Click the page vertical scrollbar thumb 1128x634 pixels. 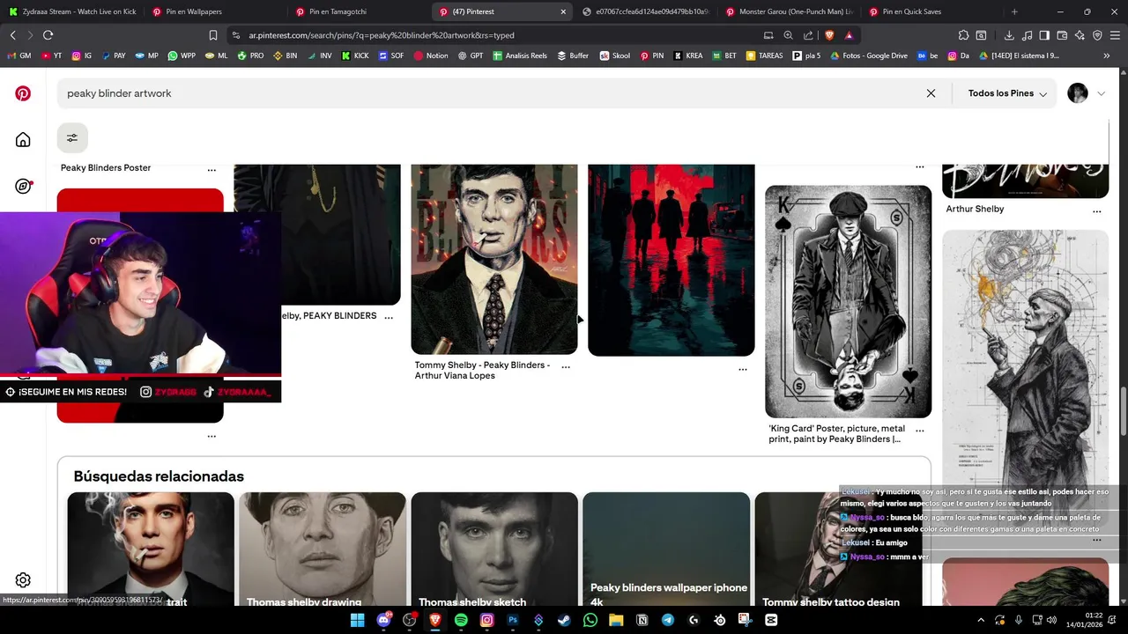click(1123, 412)
